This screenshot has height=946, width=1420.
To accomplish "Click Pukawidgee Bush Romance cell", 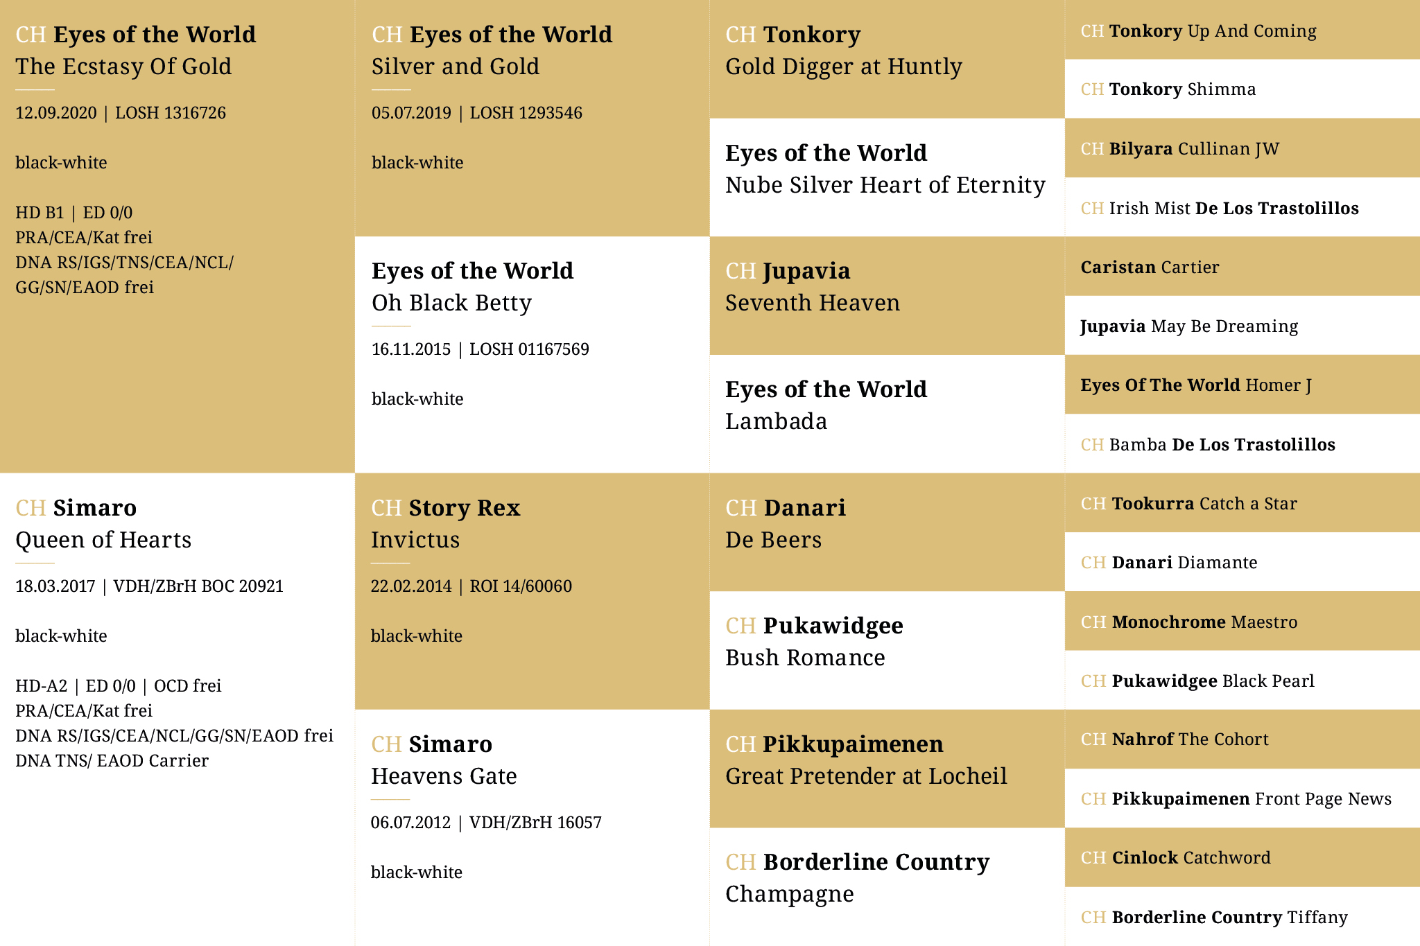I will pyautogui.click(x=814, y=641).
